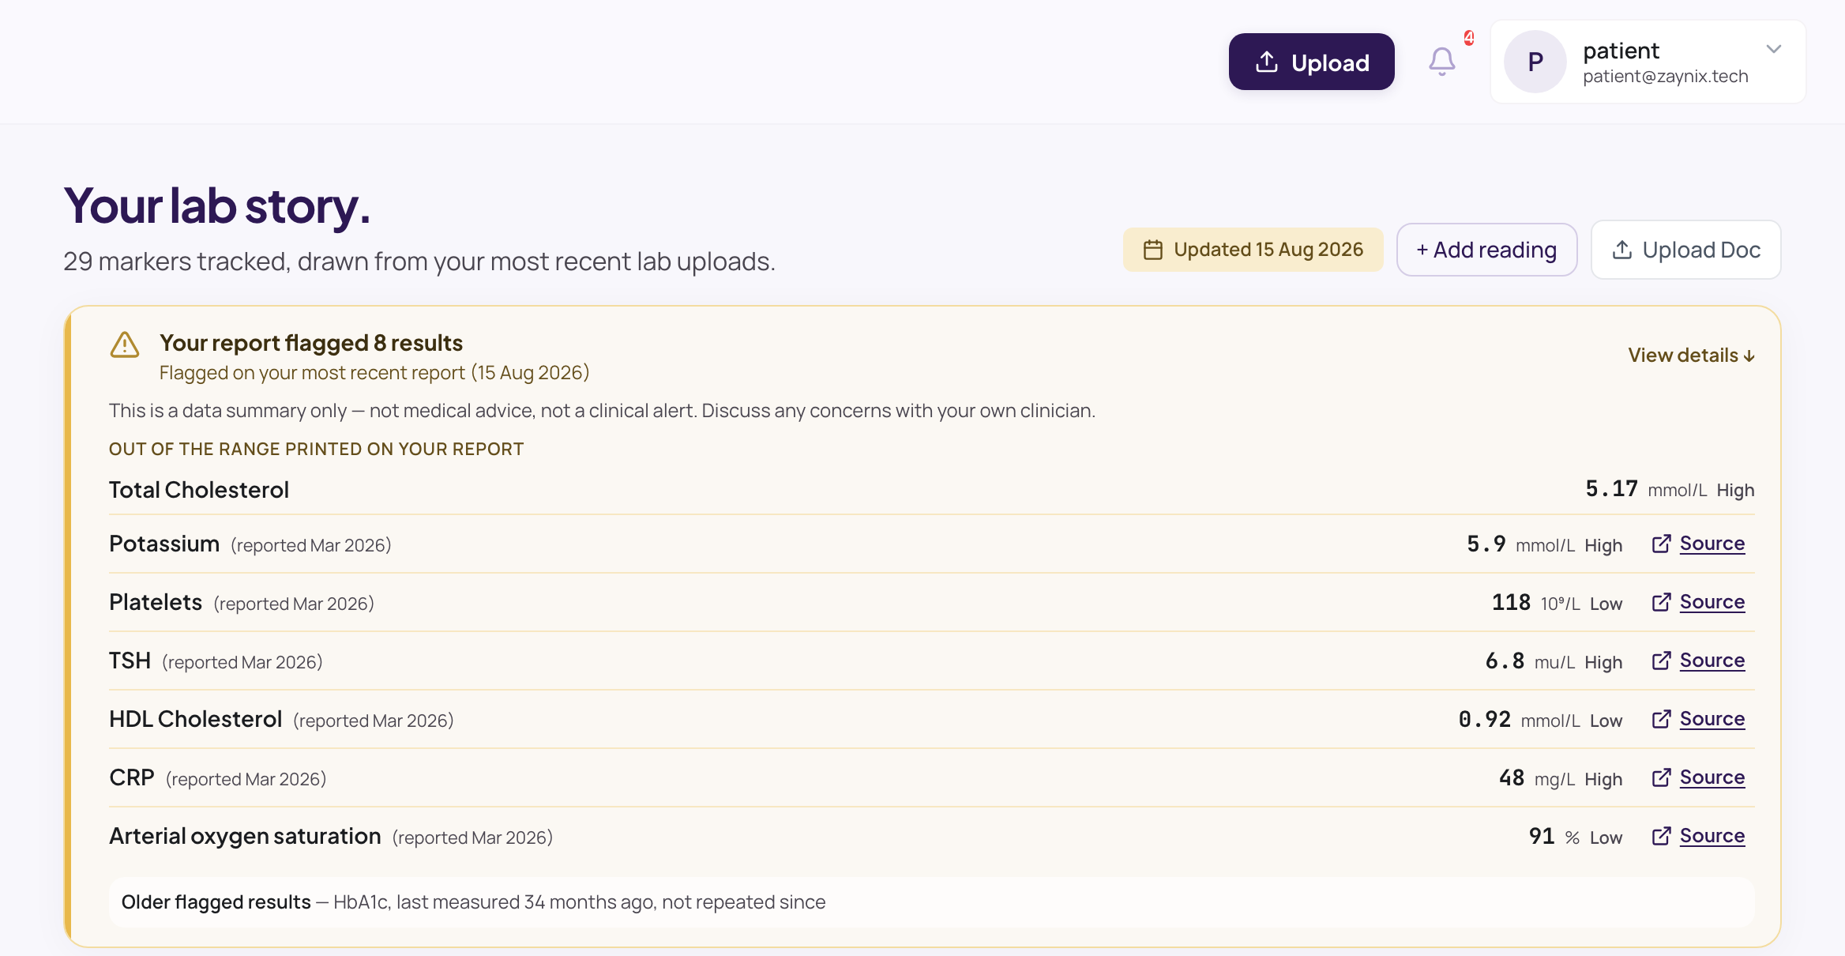
Task: Open Source link for Arterial oxygen saturation
Action: click(1712, 836)
